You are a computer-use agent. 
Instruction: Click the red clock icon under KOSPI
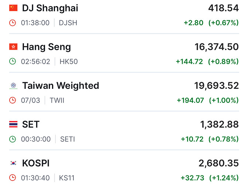tap(13, 178)
